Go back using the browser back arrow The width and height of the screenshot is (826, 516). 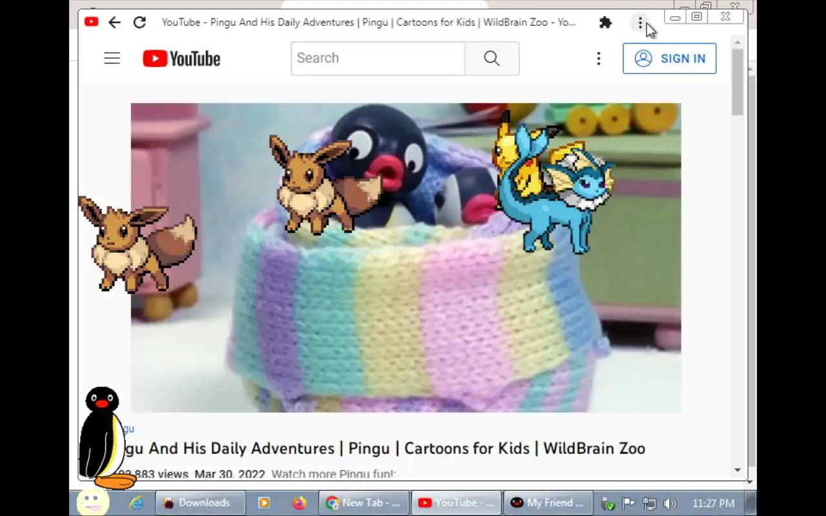click(x=114, y=23)
